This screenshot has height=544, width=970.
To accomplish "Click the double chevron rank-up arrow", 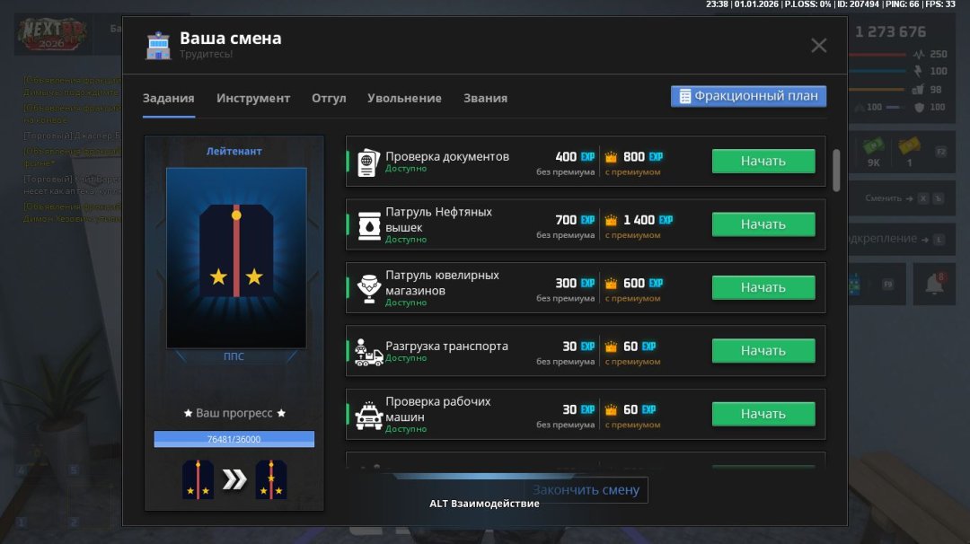I will [234, 479].
